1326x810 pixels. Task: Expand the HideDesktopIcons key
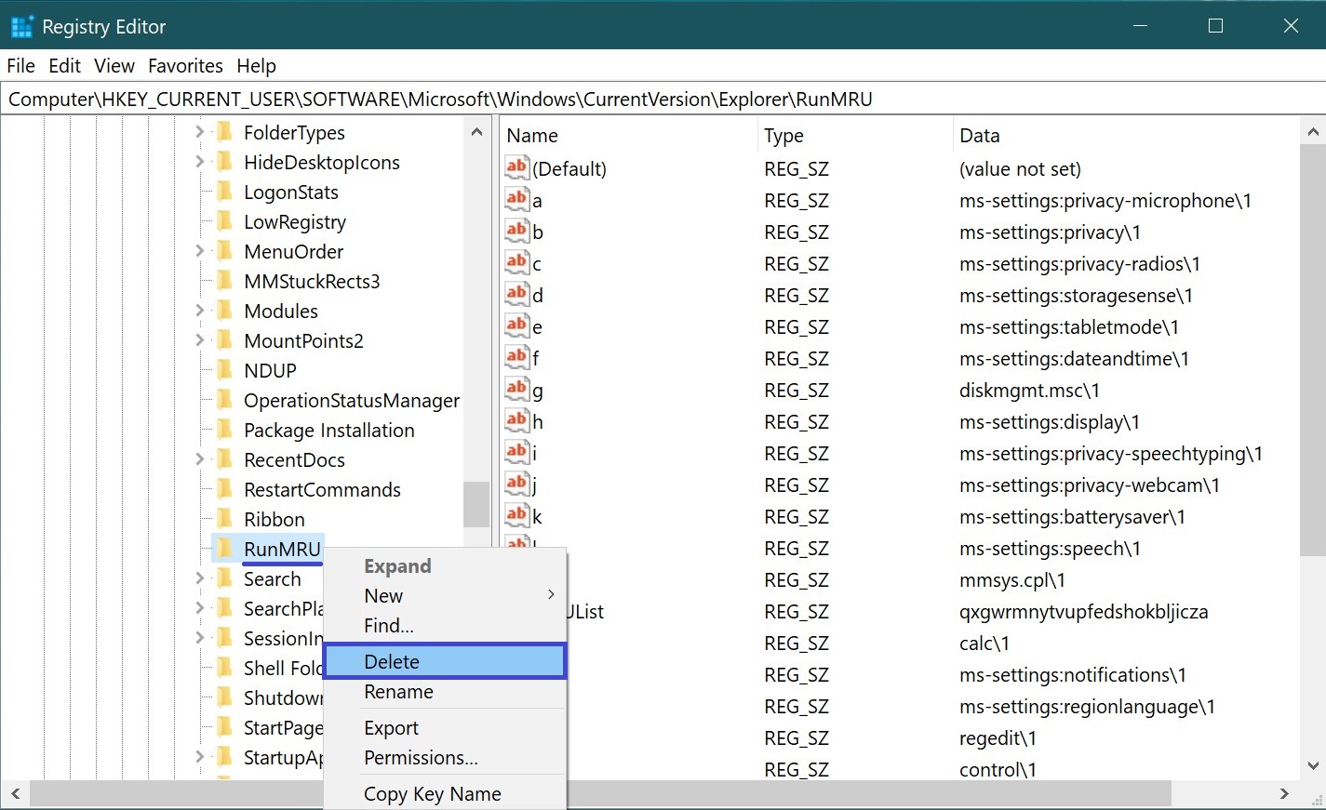coord(199,162)
